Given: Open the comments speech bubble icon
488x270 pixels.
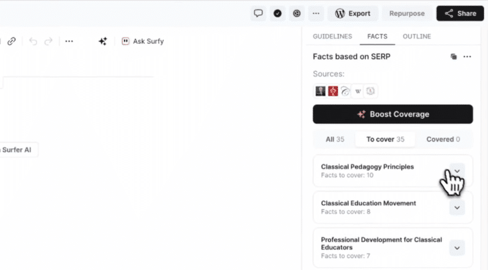Looking at the screenshot, I should point(258,14).
